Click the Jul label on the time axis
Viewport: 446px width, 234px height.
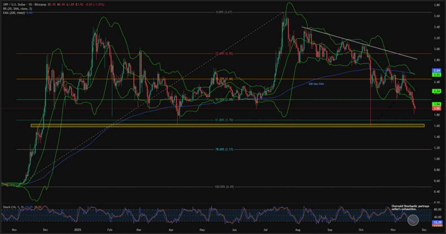(266, 230)
